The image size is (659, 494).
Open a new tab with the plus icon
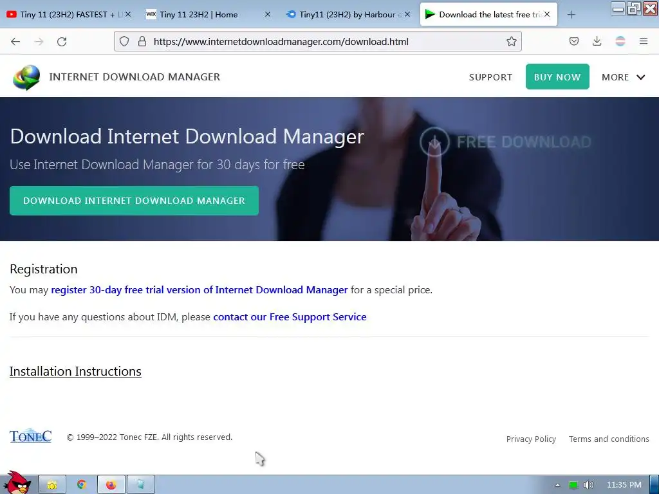pyautogui.click(x=571, y=15)
